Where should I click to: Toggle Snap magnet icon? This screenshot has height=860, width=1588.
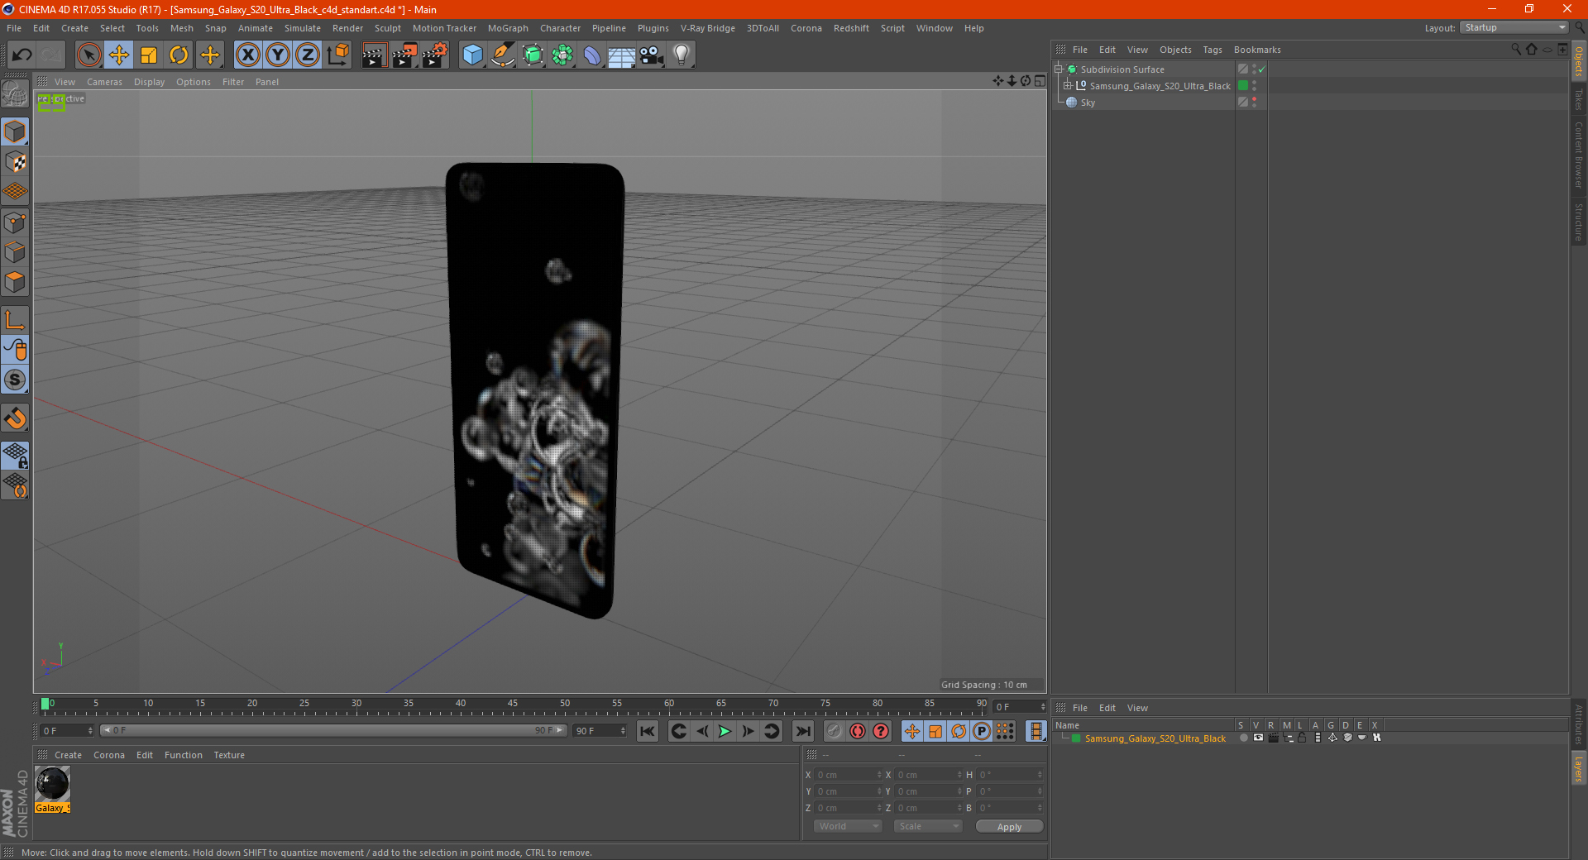click(15, 418)
